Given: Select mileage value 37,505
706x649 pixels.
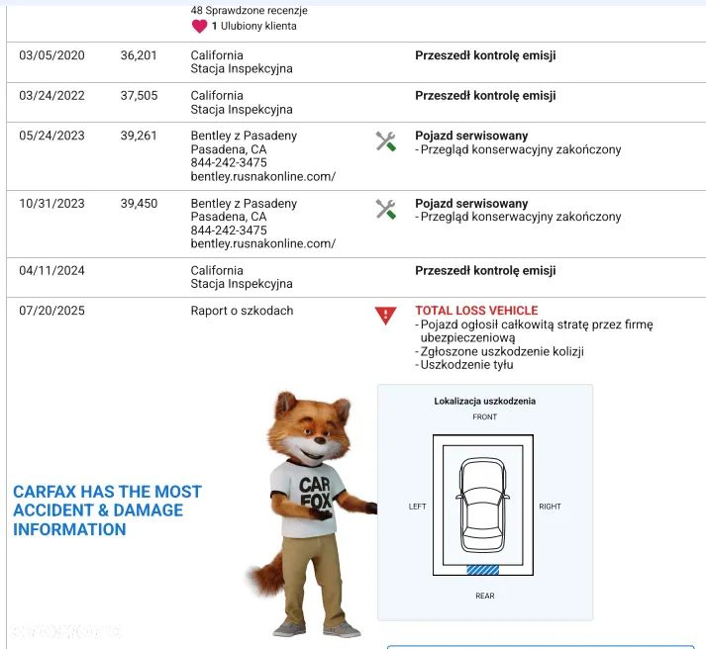Looking at the screenshot, I should click(x=140, y=95).
